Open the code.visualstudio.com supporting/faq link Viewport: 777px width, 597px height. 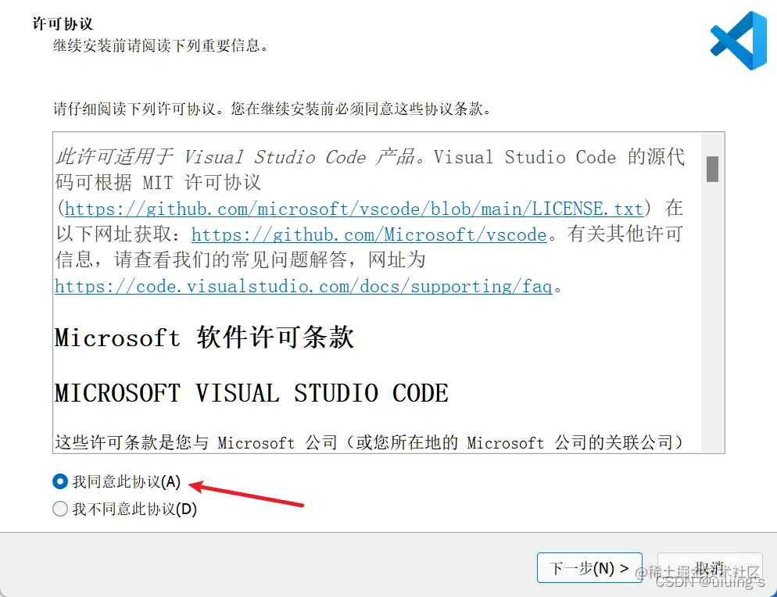coord(303,286)
